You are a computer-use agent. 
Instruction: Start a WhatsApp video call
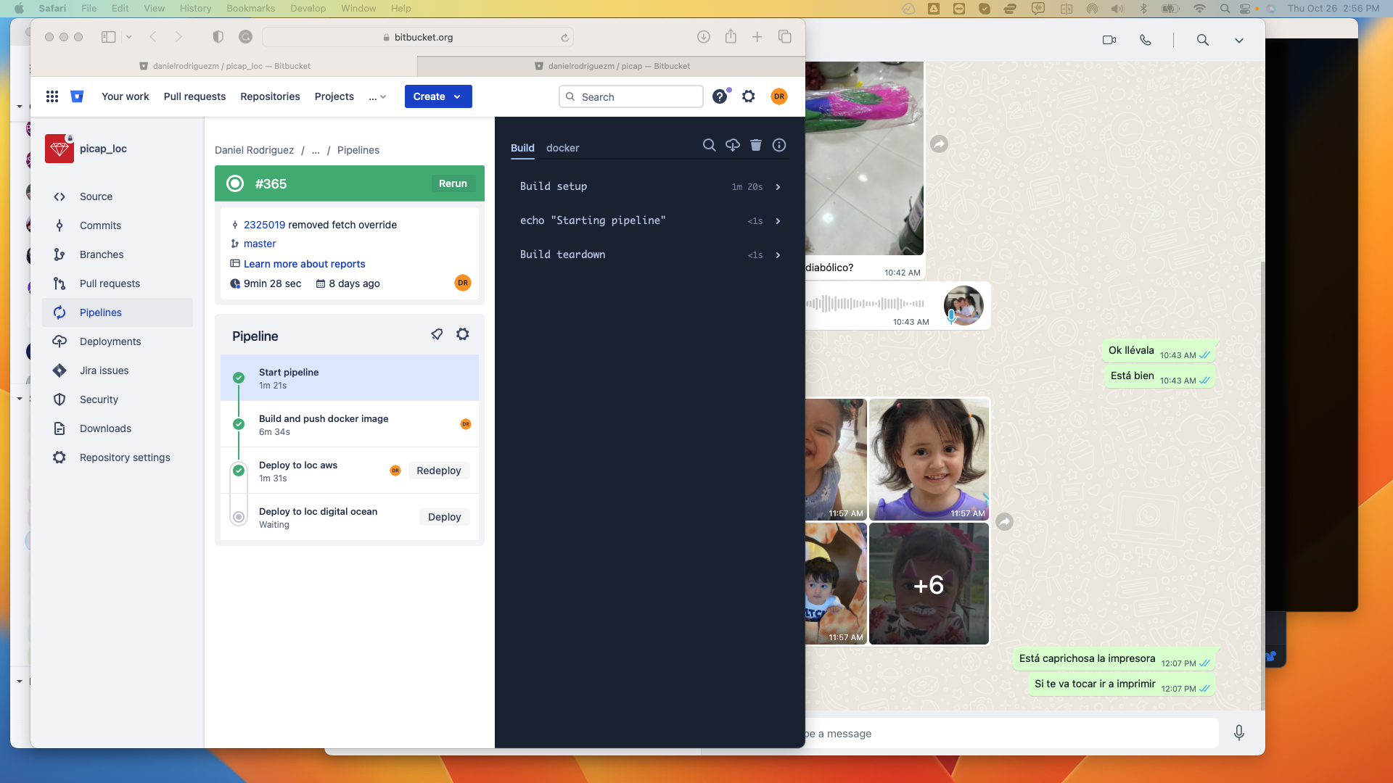coord(1109,40)
